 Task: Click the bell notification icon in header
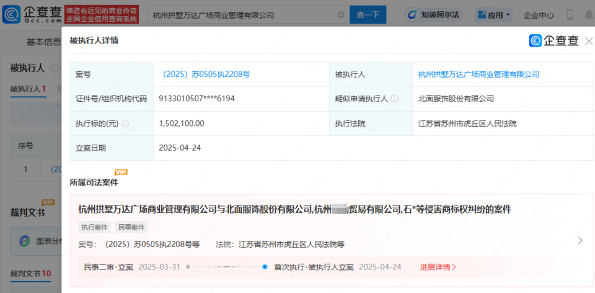pos(589,15)
